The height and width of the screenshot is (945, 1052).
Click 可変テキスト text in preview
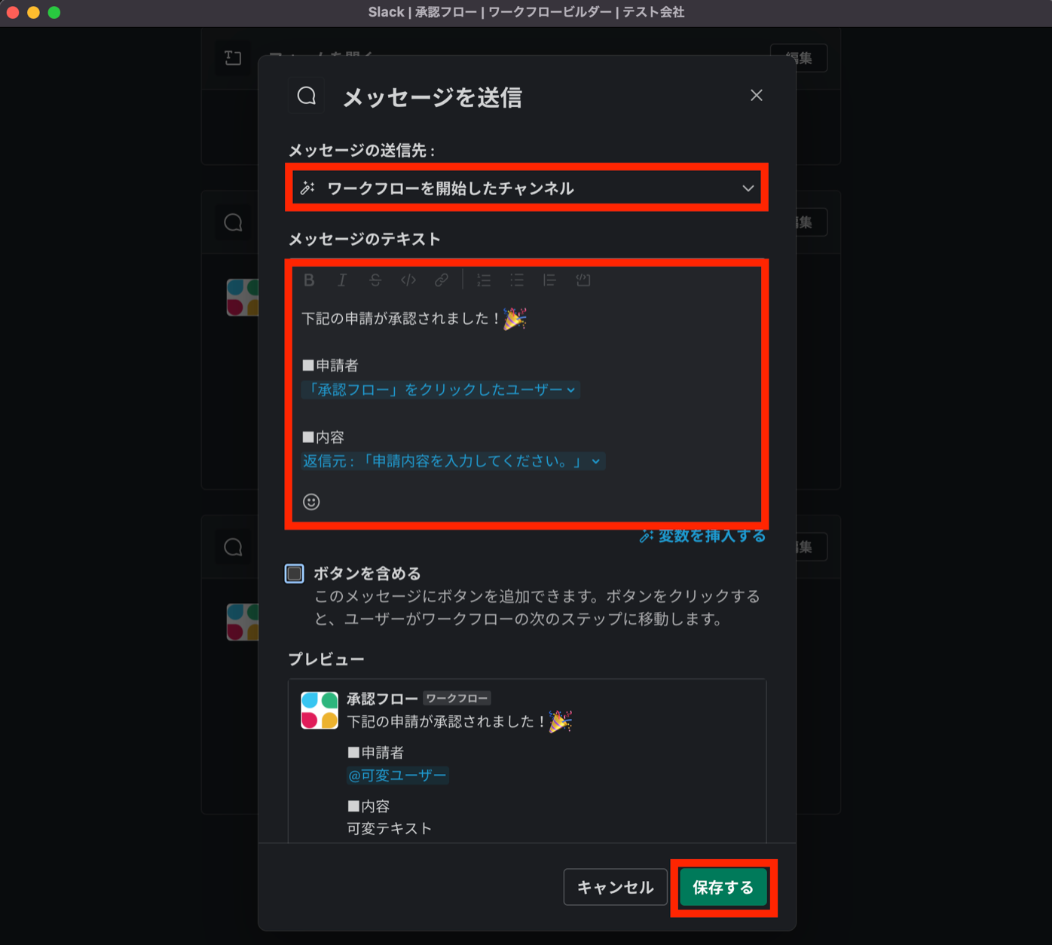(x=389, y=828)
